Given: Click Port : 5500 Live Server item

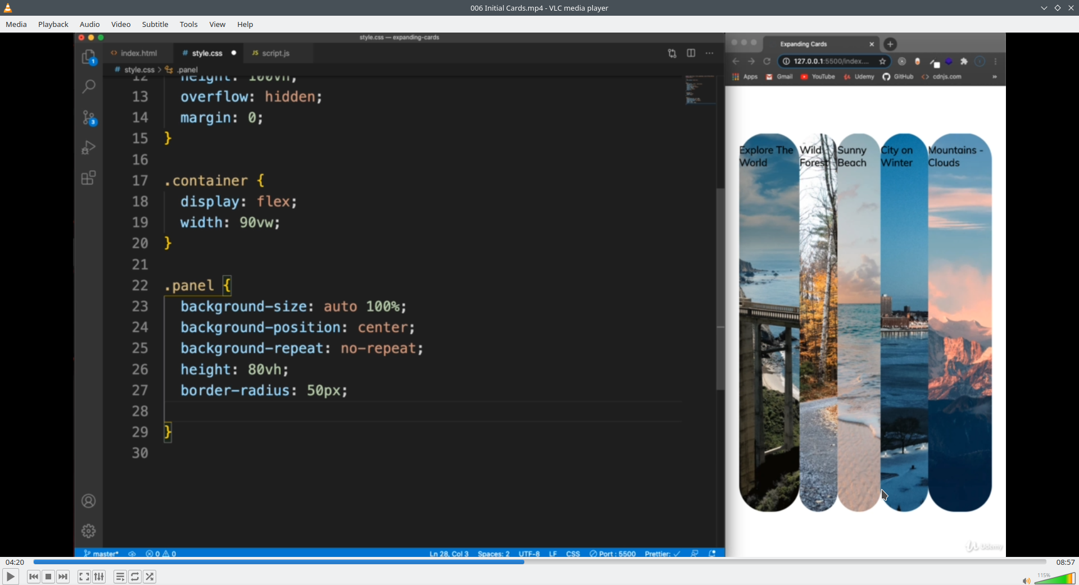Looking at the screenshot, I should coord(613,554).
